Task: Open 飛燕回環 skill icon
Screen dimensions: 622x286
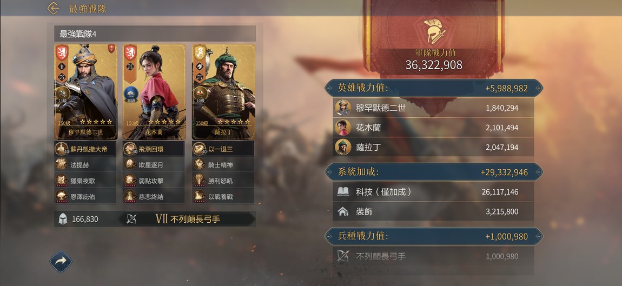Action: [130, 149]
